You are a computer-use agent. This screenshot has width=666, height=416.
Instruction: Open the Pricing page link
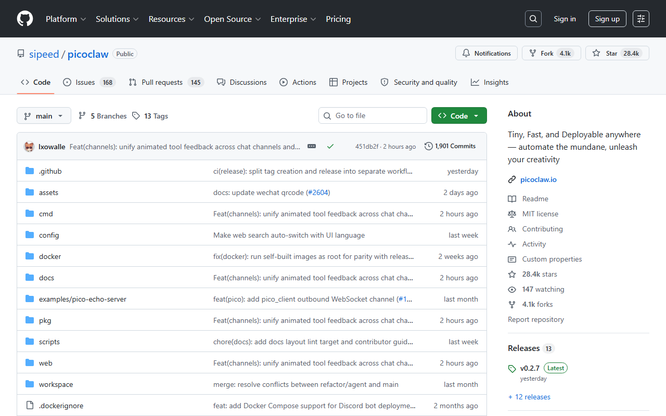(x=338, y=19)
